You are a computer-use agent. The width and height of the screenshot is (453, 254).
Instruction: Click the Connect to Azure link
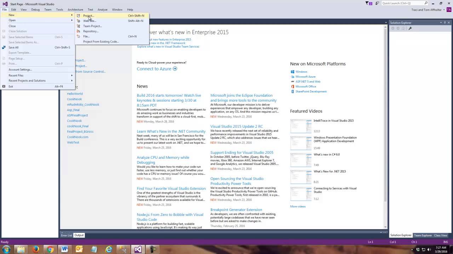(x=157, y=69)
